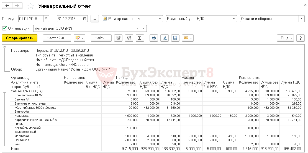Add report to favorites with star icon
This screenshot has height=153, width=308.
(x=31, y=6)
